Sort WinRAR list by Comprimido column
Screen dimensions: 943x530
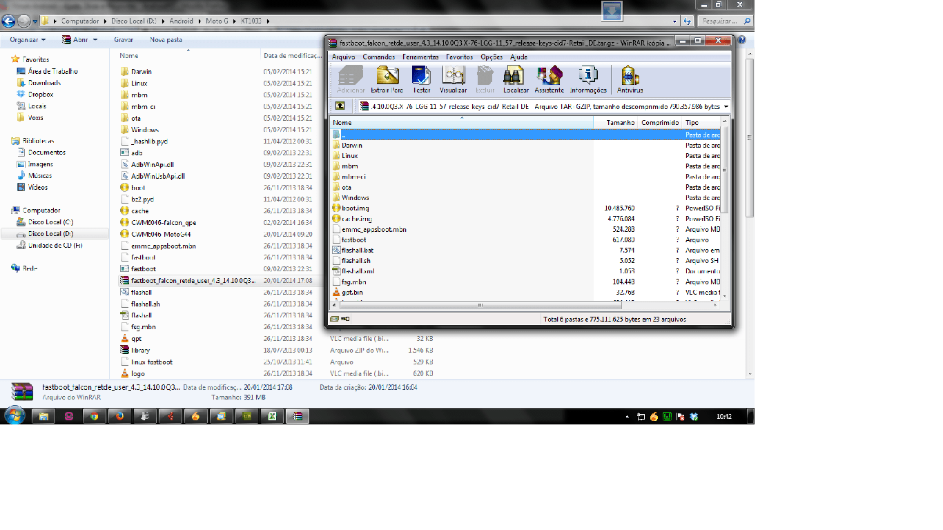(x=659, y=122)
